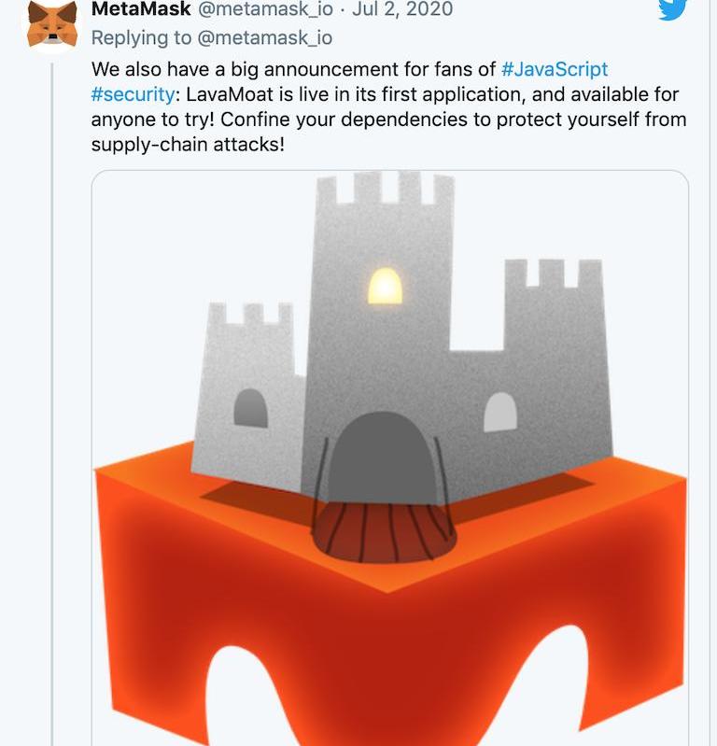Click the "supply-chain attacks!" tweet text
The image size is (717, 746).
click(188, 144)
